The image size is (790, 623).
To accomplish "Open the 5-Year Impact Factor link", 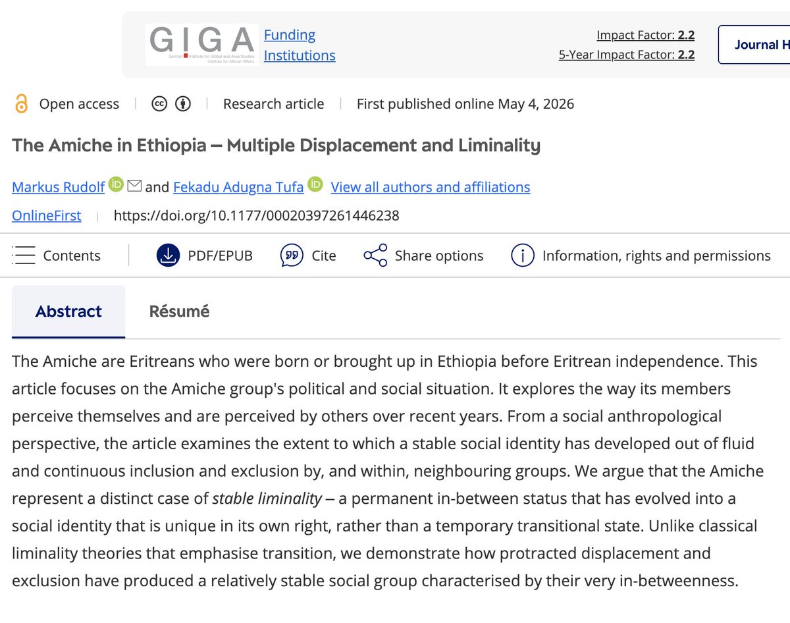I will click(627, 55).
